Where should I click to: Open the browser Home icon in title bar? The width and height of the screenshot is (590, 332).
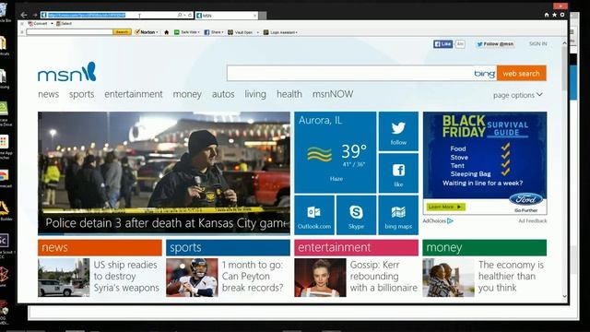(547, 15)
